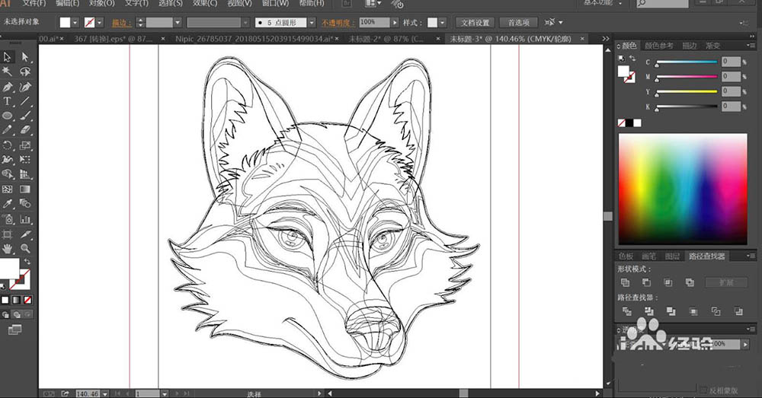The height and width of the screenshot is (398, 762).
Task: Click Unite shape mode in Pathfinder
Action: (626, 282)
